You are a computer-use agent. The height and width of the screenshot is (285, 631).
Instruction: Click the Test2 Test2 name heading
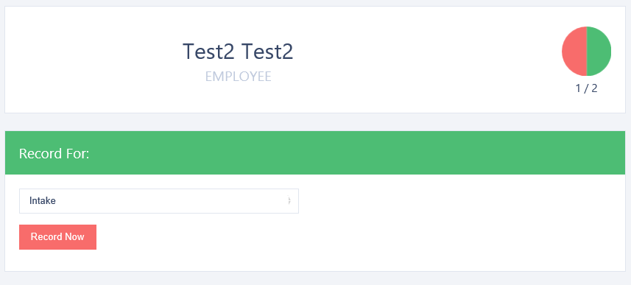(238, 52)
